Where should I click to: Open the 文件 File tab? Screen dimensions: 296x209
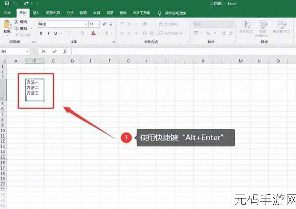pyautogui.click(x=7, y=13)
